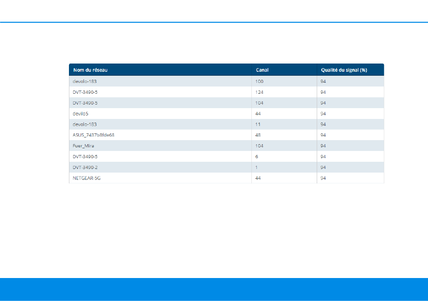Viewport: 428px width, 301px height.
Task: Select DVT-3490-5 network name on channel 124
Action: coord(85,92)
